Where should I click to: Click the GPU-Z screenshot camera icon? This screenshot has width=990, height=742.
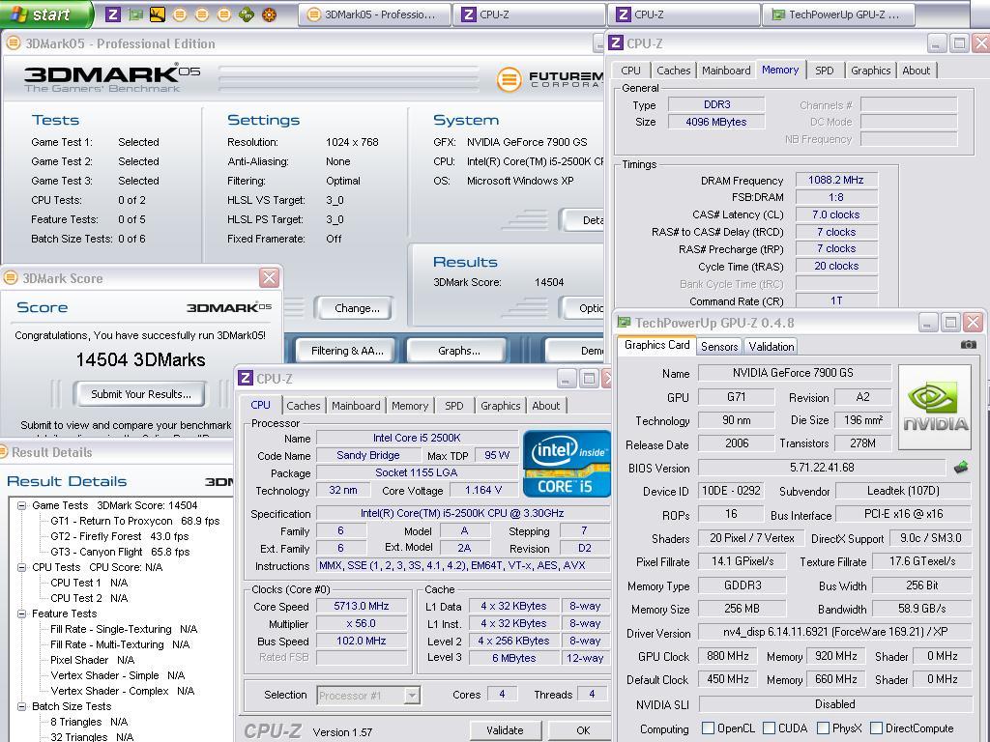tap(968, 345)
